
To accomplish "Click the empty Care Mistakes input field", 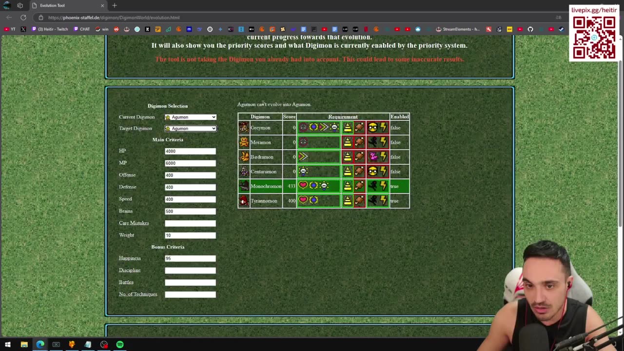I will click(x=190, y=223).
